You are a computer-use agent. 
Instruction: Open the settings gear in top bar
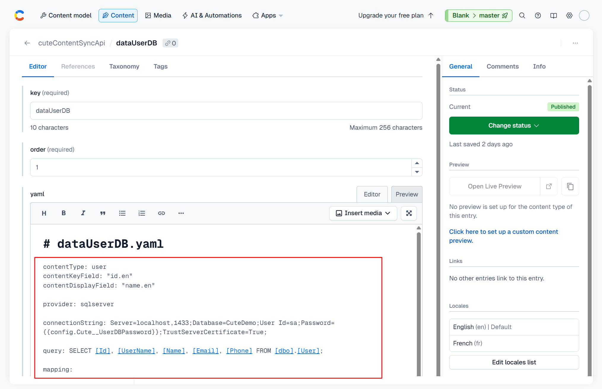pos(569,15)
